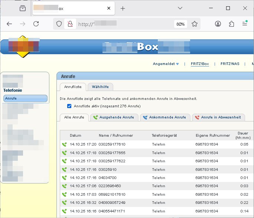Disable the 'Anrufliste aktiv' checkbox

[69, 106]
